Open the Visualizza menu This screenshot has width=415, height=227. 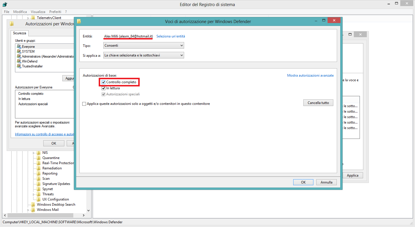tap(38, 12)
